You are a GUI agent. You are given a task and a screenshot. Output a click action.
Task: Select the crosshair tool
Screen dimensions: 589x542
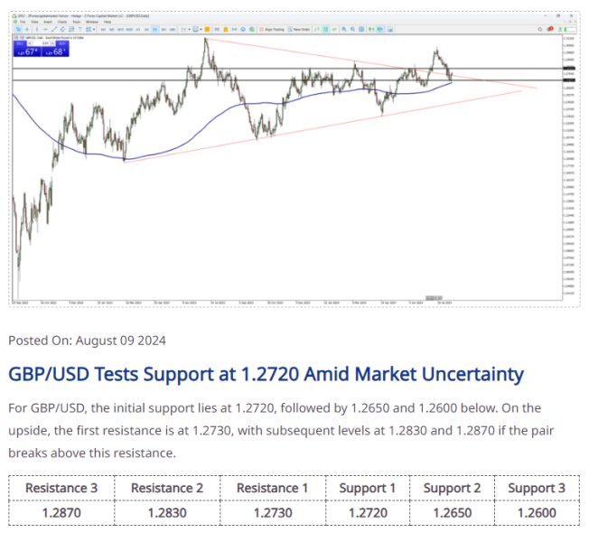pyautogui.click(x=27, y=29)
